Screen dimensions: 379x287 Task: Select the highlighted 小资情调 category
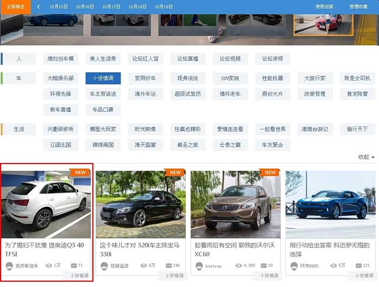[103, 79]
